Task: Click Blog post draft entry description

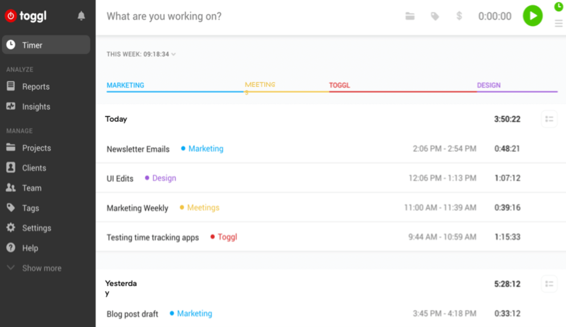Action: (x=132, y=314)
